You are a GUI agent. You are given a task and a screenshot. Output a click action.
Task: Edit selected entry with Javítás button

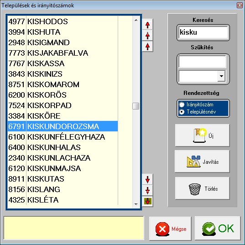coord(203,162)
